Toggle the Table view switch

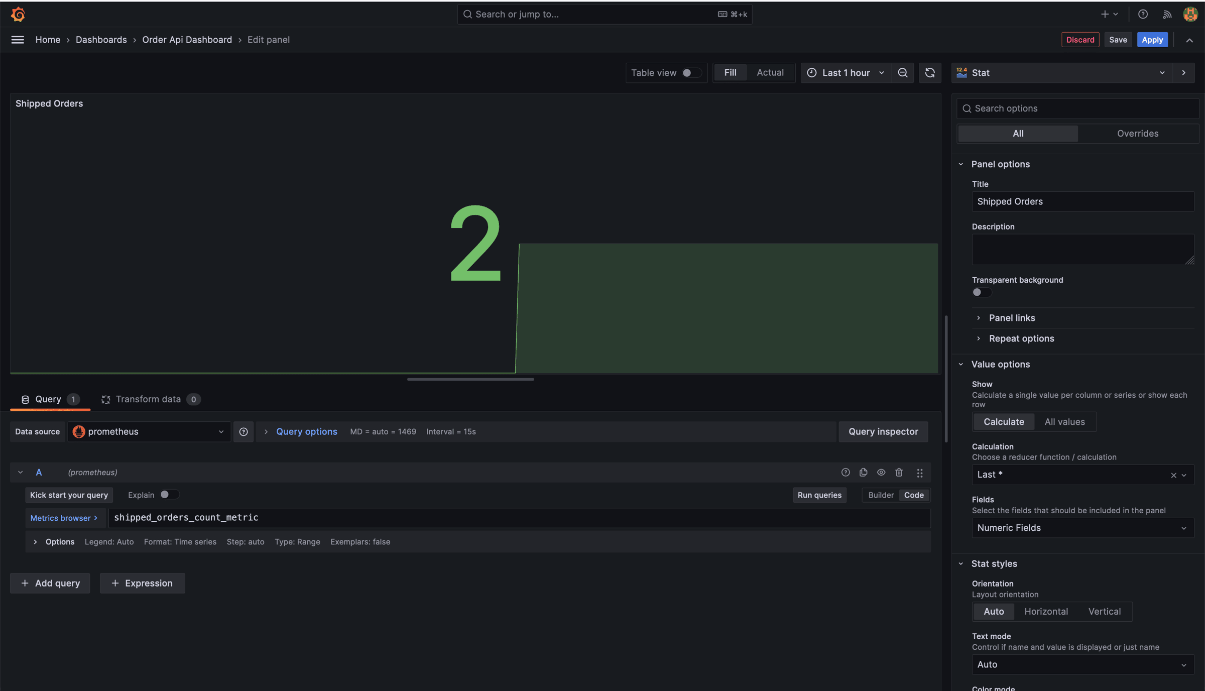point(691,73)
